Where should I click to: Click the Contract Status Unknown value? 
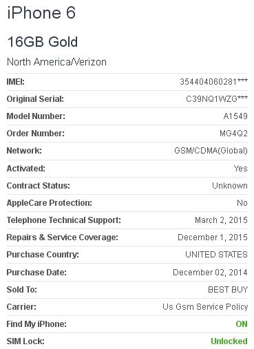coord(230,186)
